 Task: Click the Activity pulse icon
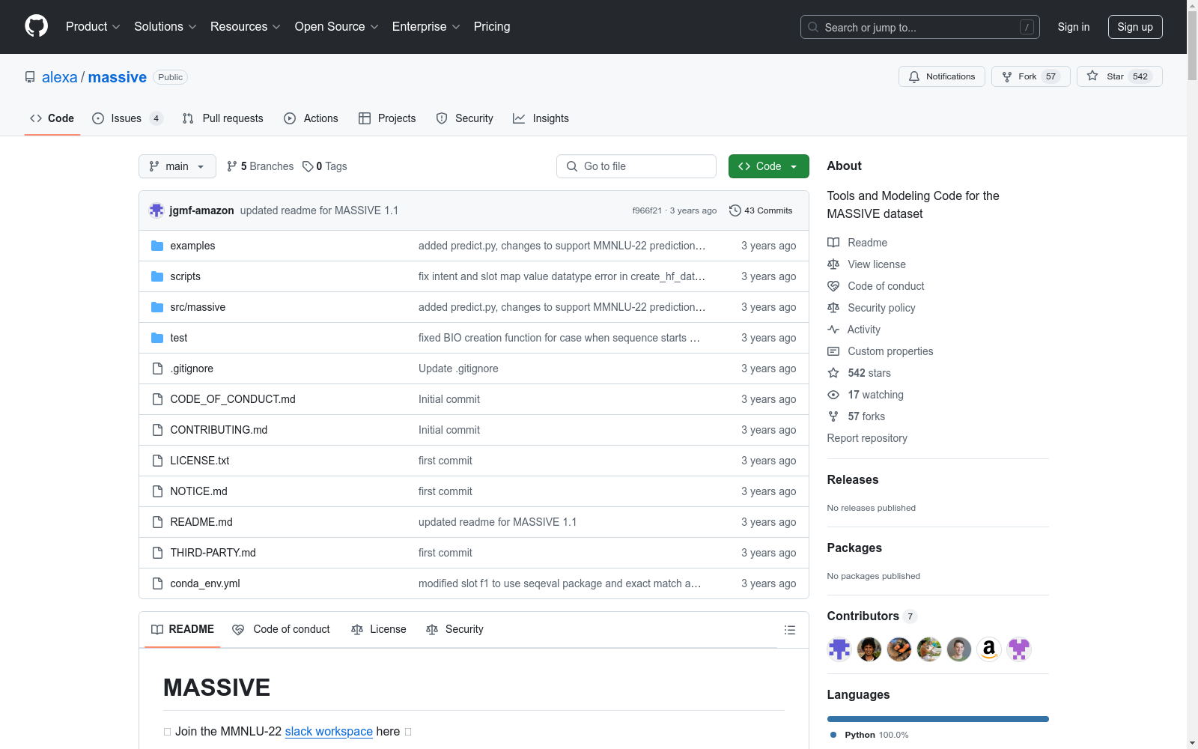point(833,330)
